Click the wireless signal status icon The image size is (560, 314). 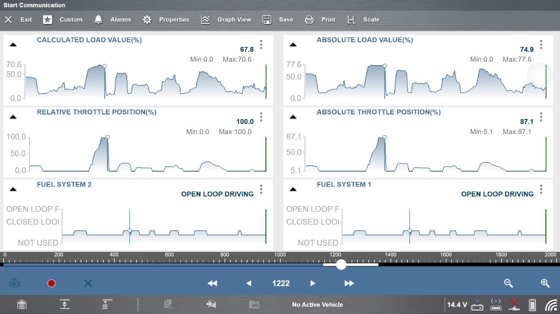(551, 305)
